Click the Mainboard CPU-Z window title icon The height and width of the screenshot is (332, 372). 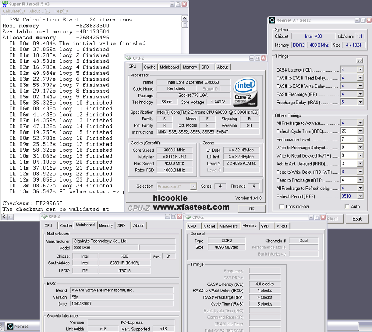(44, 216)
